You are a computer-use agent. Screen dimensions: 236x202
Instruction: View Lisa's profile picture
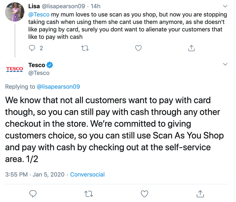point(15,12)
